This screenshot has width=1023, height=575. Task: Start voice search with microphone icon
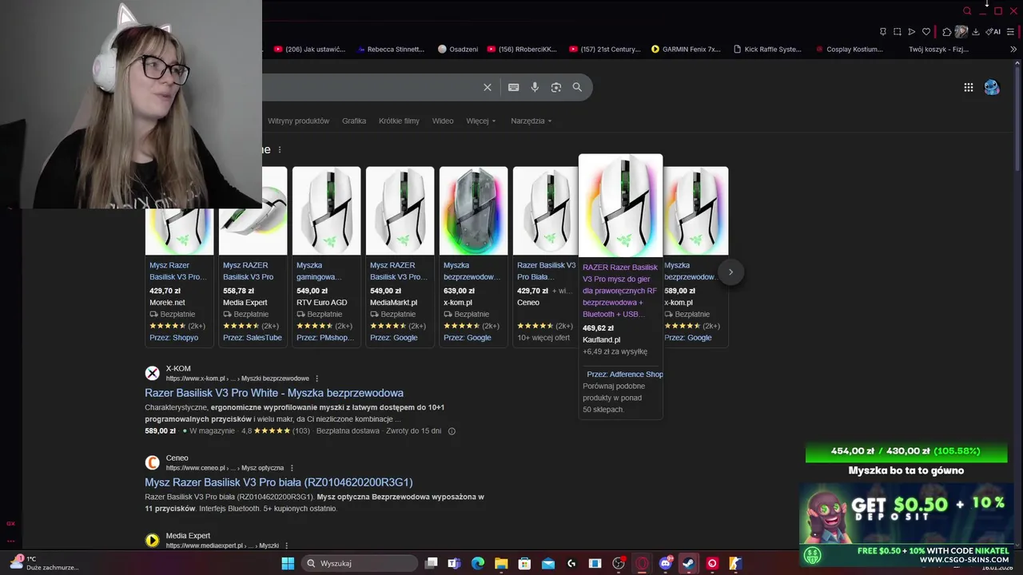coord(535,87)
